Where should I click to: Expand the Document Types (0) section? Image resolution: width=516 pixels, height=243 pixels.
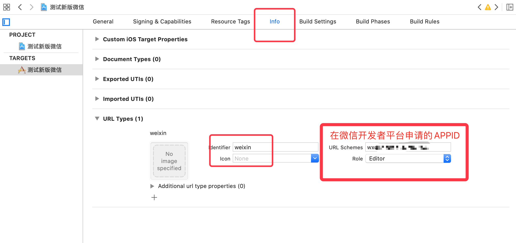[x=97, y=59]
